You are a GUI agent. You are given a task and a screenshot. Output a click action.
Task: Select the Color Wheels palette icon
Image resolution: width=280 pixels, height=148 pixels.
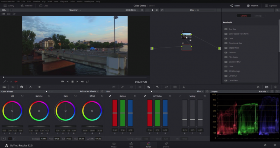click(x=22, y=87)
